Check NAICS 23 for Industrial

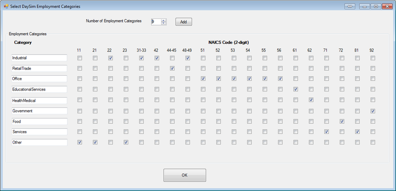tap(126, 58)
